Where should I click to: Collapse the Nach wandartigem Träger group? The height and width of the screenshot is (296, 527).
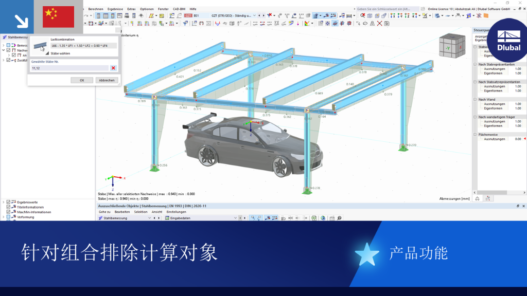click(x=475, y=117)
